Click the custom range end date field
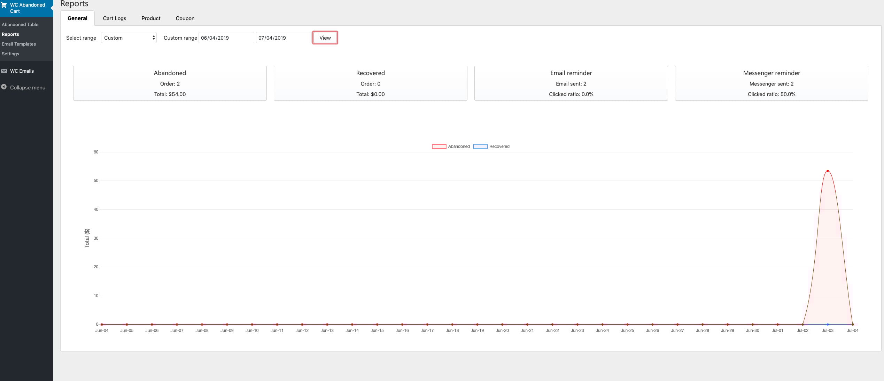884x381 pixels. pyautogui.click(x=283, y=38)
